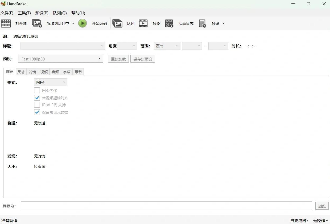
Task: Open the range start chapter dropdown
Action: pos(192,46)
